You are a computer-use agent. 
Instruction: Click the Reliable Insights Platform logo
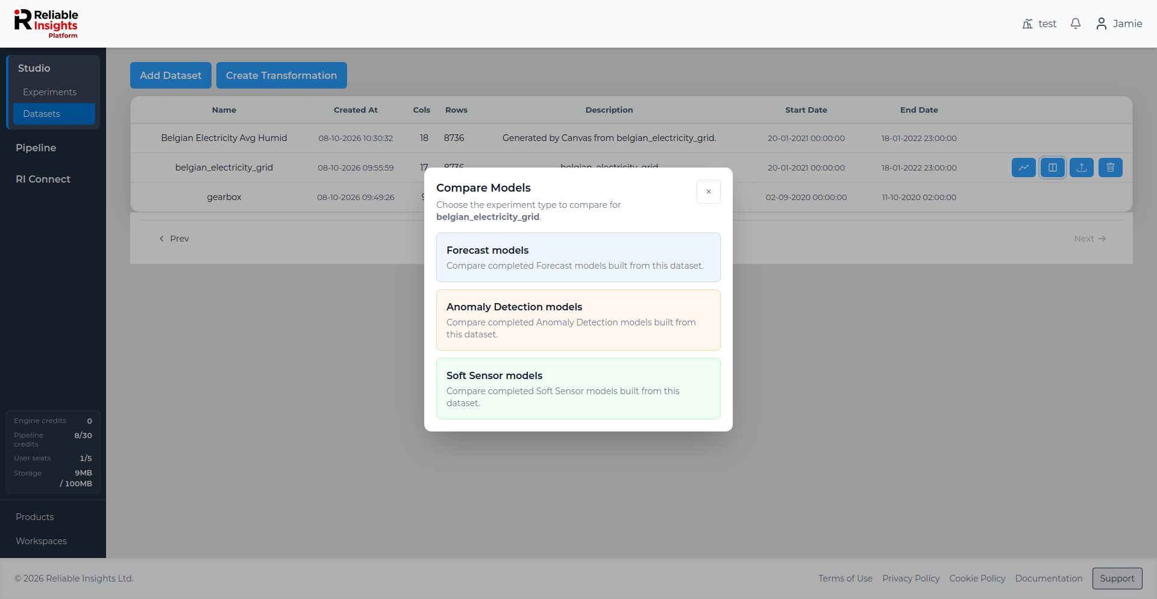[x=46, y=24]
